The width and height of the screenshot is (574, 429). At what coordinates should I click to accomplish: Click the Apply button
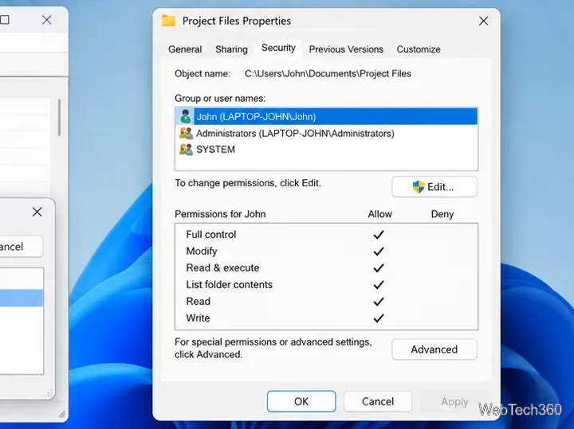tap(454, 401)
